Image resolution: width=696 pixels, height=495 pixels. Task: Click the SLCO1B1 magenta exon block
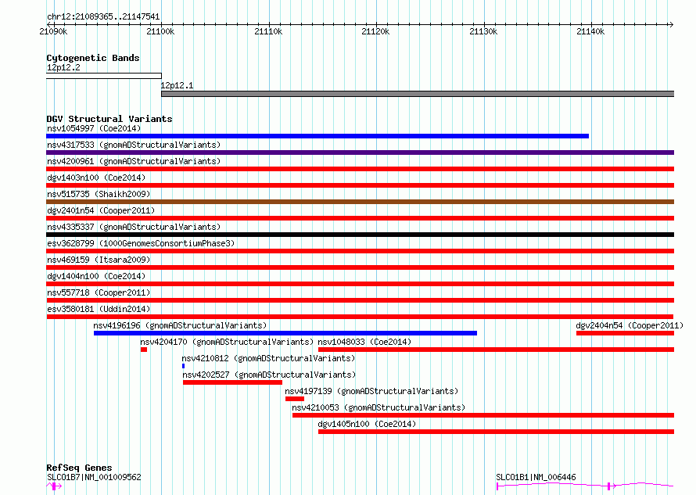coord(608,486)
